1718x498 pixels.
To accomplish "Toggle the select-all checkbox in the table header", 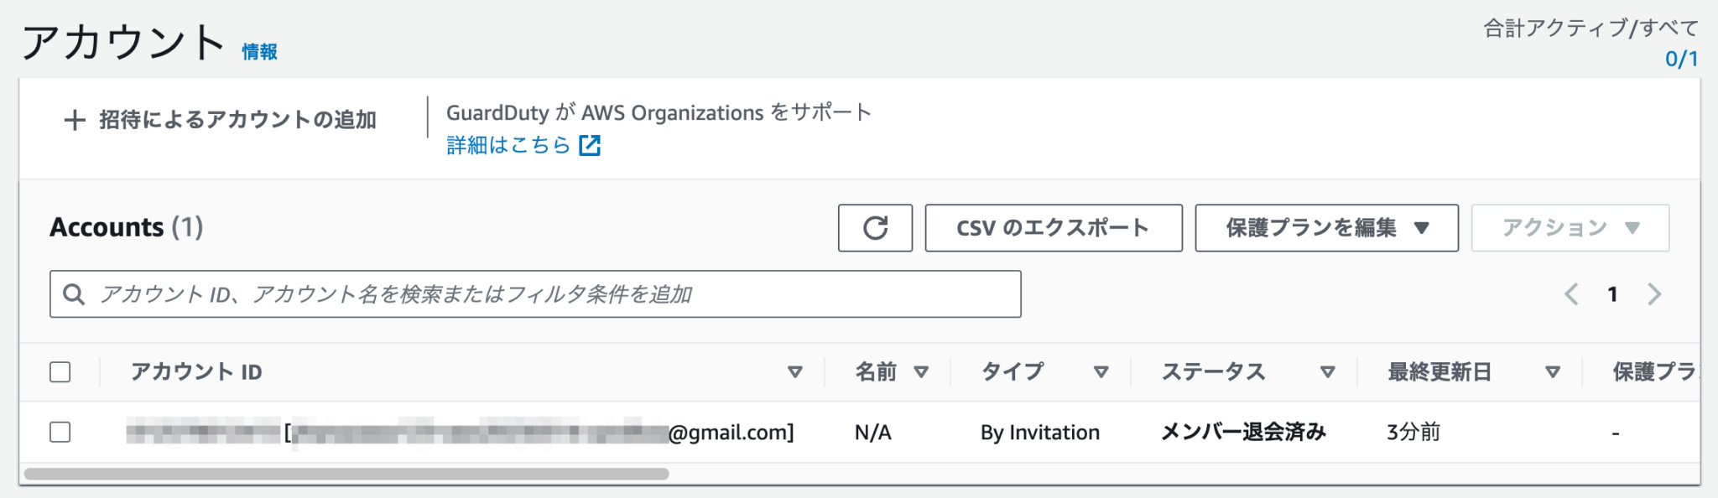I will [x=60, y=371].
